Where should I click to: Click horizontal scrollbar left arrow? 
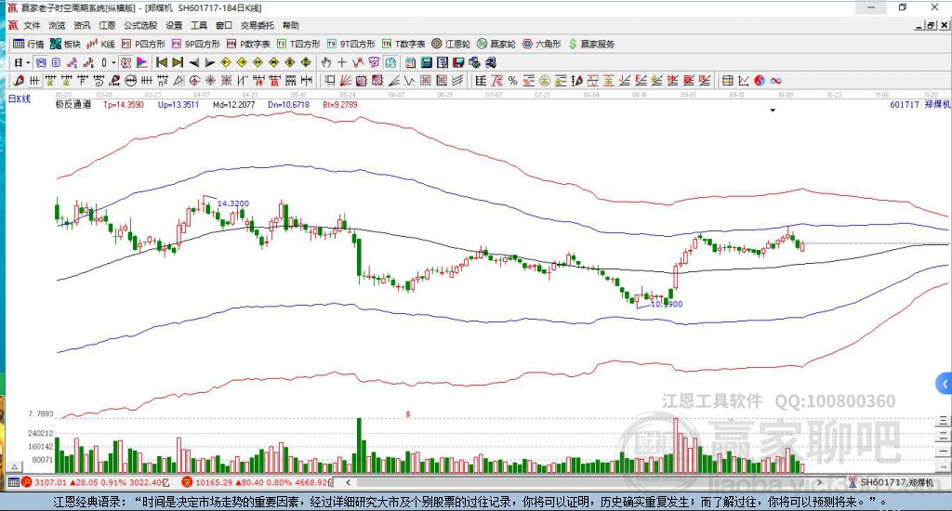(x=348, y=482)
